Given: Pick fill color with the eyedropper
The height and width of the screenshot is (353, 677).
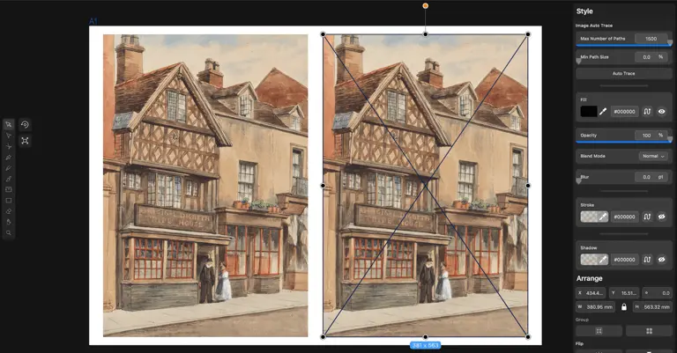Looking at the screenshot, I should pyautogui.click(x=603, y=111).
